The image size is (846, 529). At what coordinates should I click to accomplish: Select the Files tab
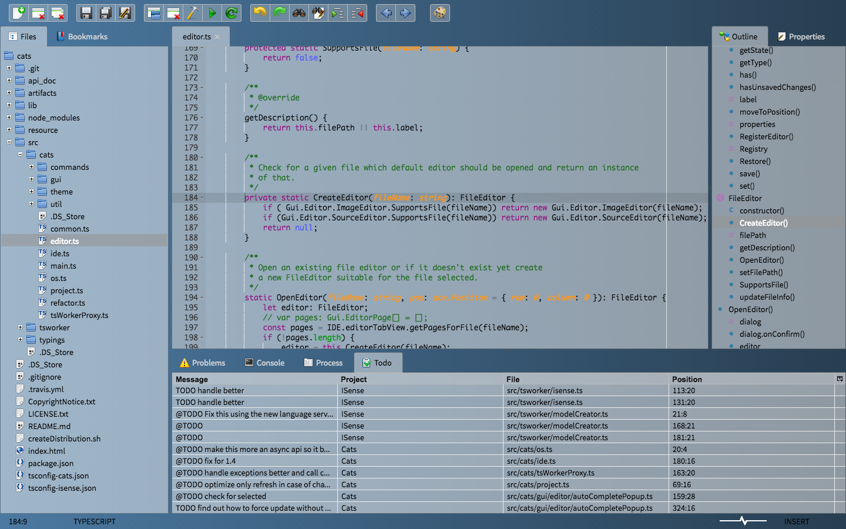[22, 36]
